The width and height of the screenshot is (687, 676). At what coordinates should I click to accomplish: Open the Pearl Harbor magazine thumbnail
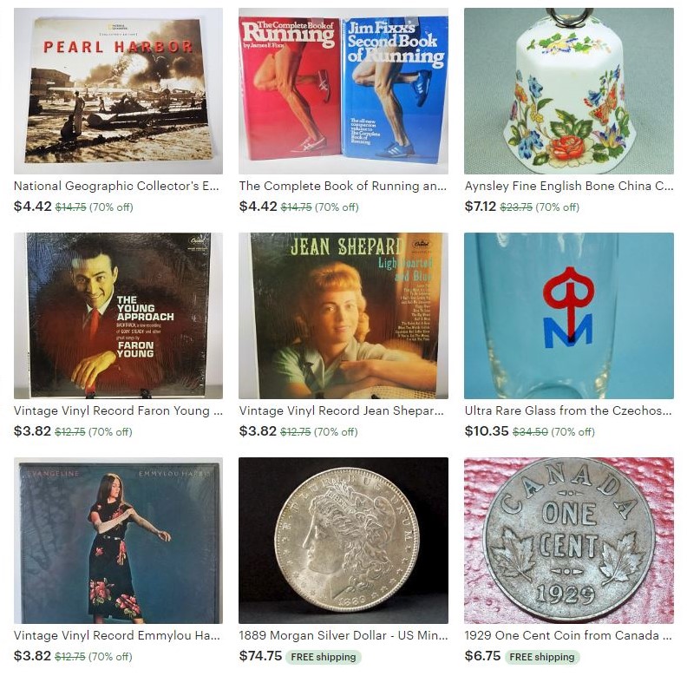click(118, 91)
